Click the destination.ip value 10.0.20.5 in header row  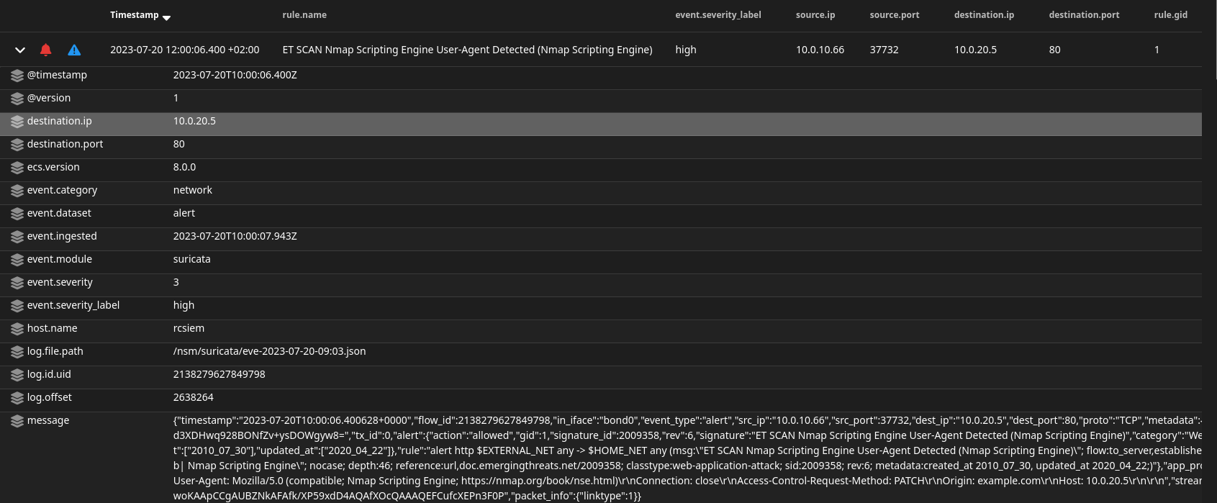[x=975, y=50]
